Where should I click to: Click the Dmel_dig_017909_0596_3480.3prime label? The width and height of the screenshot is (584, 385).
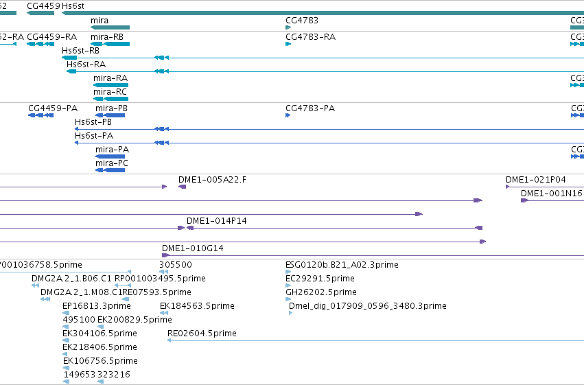click(368, 306)
